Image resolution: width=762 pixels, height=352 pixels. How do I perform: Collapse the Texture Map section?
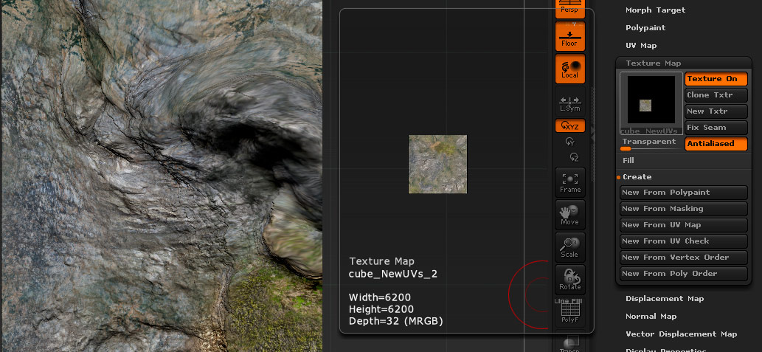(653, 63)
